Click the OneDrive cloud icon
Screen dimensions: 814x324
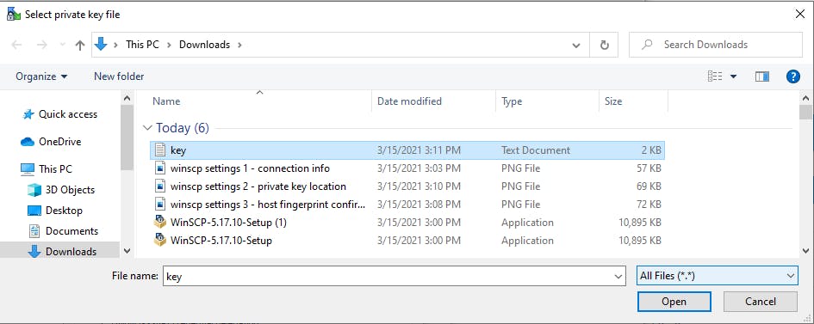click(28, 141)
